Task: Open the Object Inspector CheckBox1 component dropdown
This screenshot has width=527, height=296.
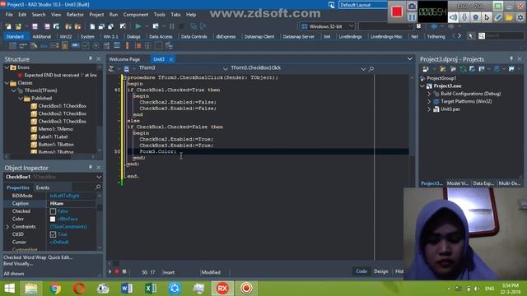Action: point(99,177)
